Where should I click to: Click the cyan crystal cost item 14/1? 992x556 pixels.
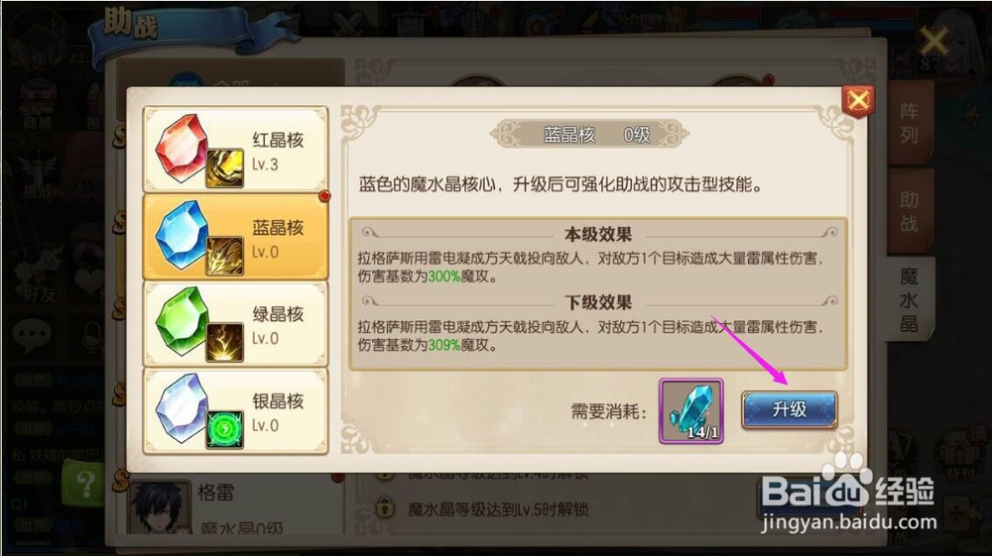pyautogui.click(x=690, y=410)
